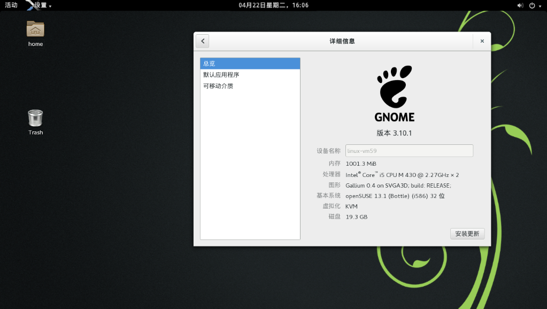The width and height of the screenshot is (547, 309).
Task: Select the home folder desktop icon
Action: point(35,34)
